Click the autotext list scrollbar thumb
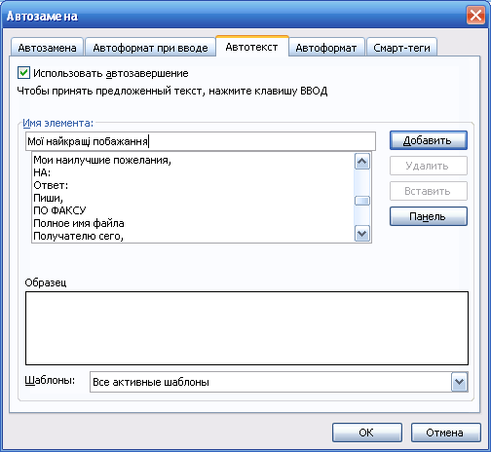This screenshot has width=491, height=452. click(362, 201)
